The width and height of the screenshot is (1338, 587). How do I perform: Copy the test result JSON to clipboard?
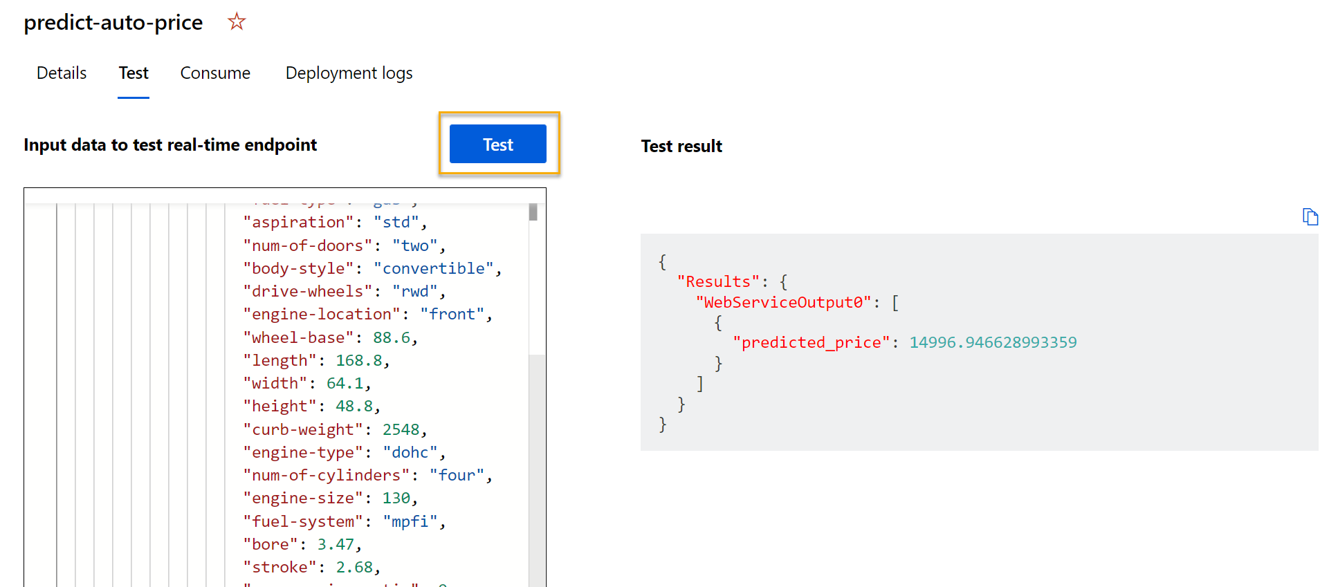click(1310, 217)
